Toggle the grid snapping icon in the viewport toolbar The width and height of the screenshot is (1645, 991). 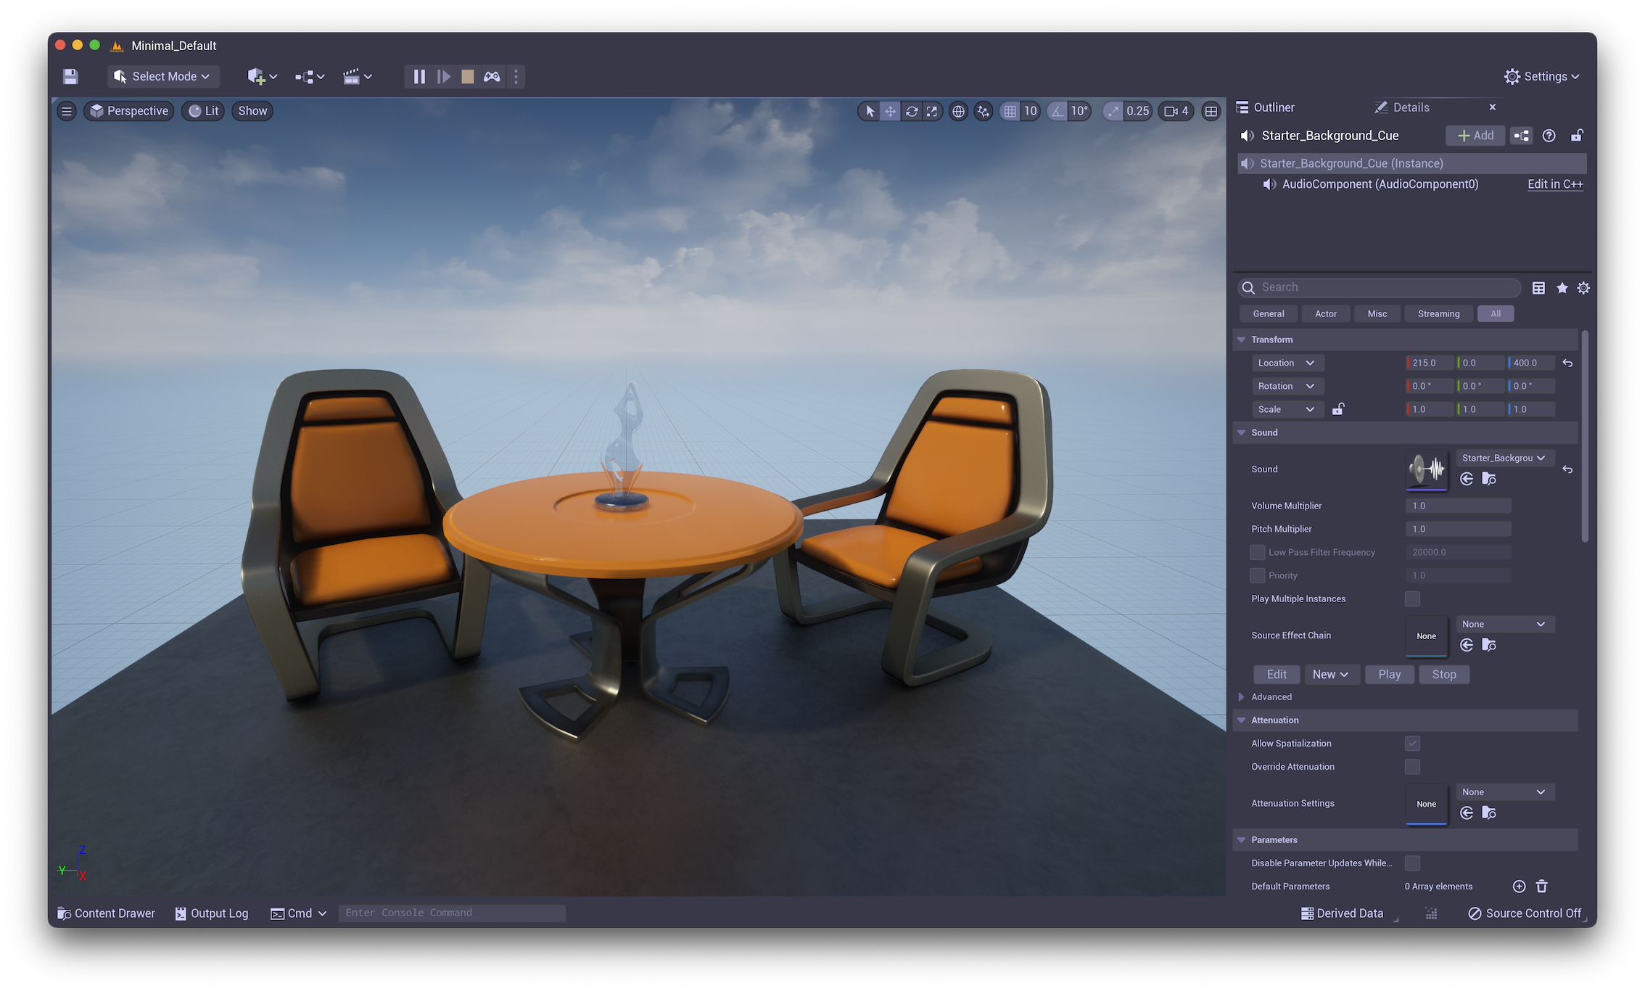coord(1010,111)
